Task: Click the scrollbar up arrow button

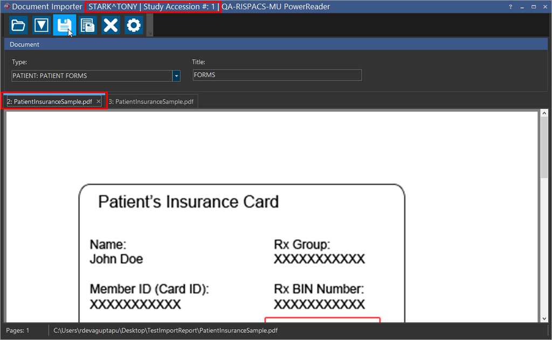Action: (544, 114)
